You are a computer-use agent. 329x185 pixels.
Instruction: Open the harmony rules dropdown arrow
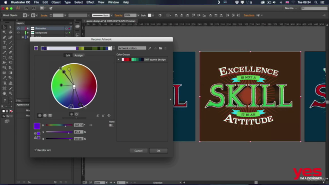[x=114, y=48]
